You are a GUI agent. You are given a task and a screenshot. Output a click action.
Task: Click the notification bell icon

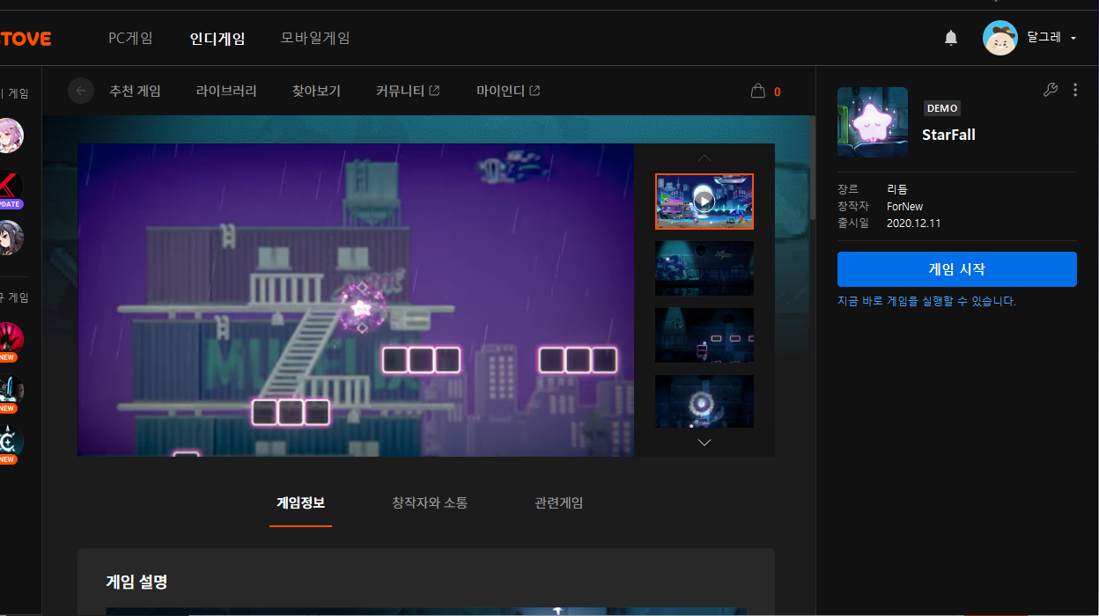click(951, 38)
